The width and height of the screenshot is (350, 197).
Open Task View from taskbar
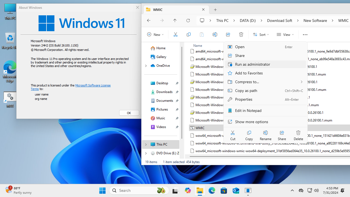click(x=175, y=190)
